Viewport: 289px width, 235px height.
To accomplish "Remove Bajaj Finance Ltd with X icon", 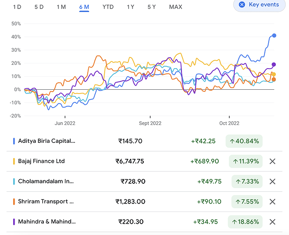I will 272,161.
